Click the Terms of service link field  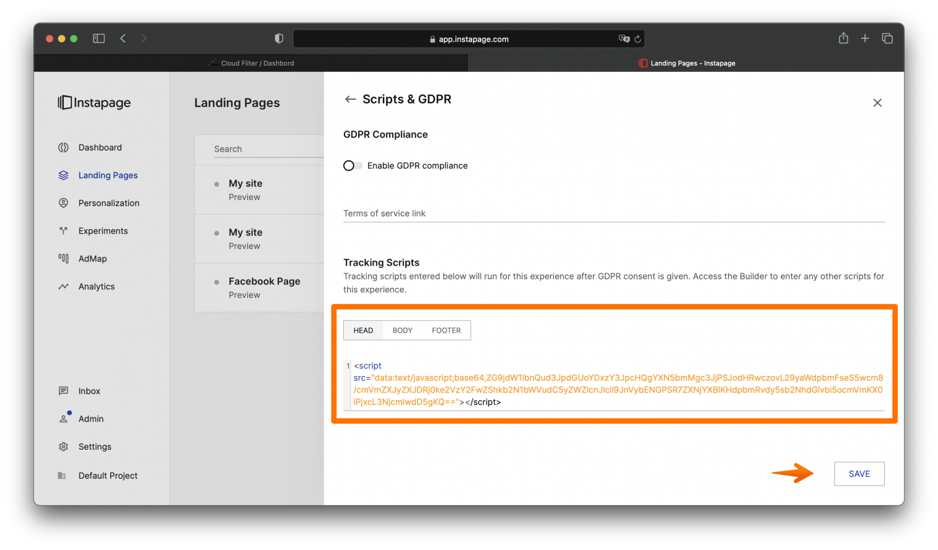(614, 213)
